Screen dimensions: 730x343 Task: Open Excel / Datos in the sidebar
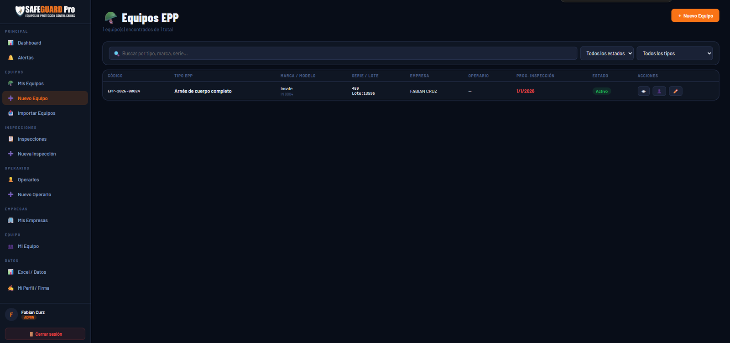pyautogui.click(x=45, y=272)
